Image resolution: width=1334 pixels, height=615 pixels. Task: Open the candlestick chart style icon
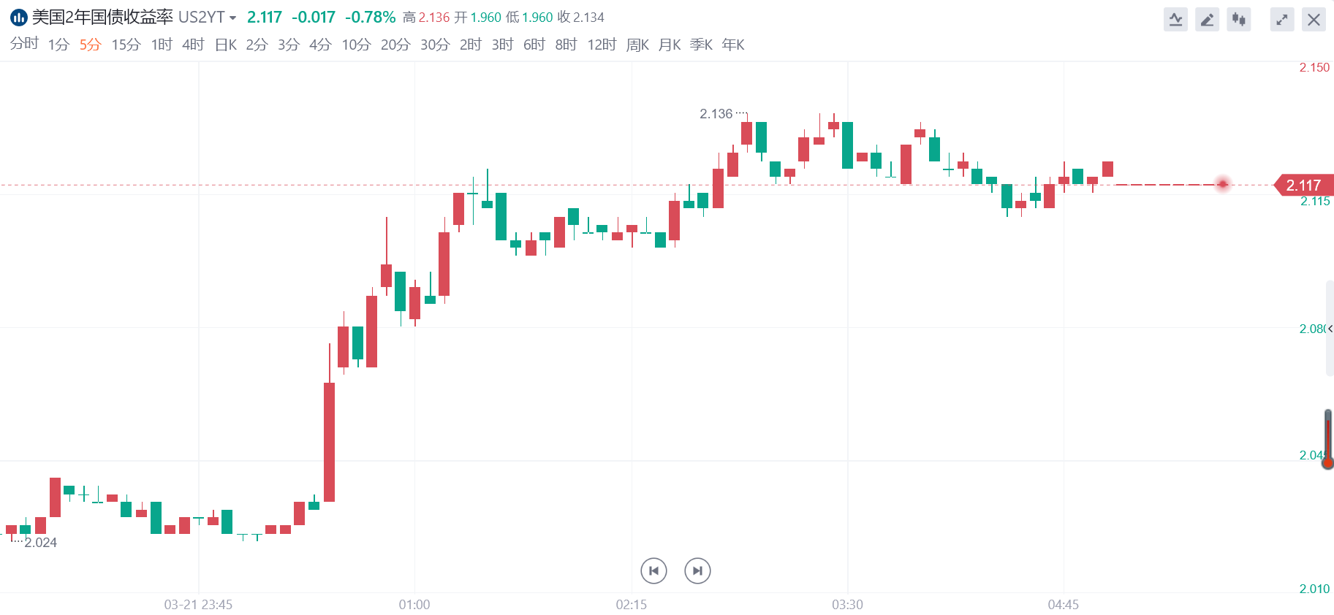1238,20
